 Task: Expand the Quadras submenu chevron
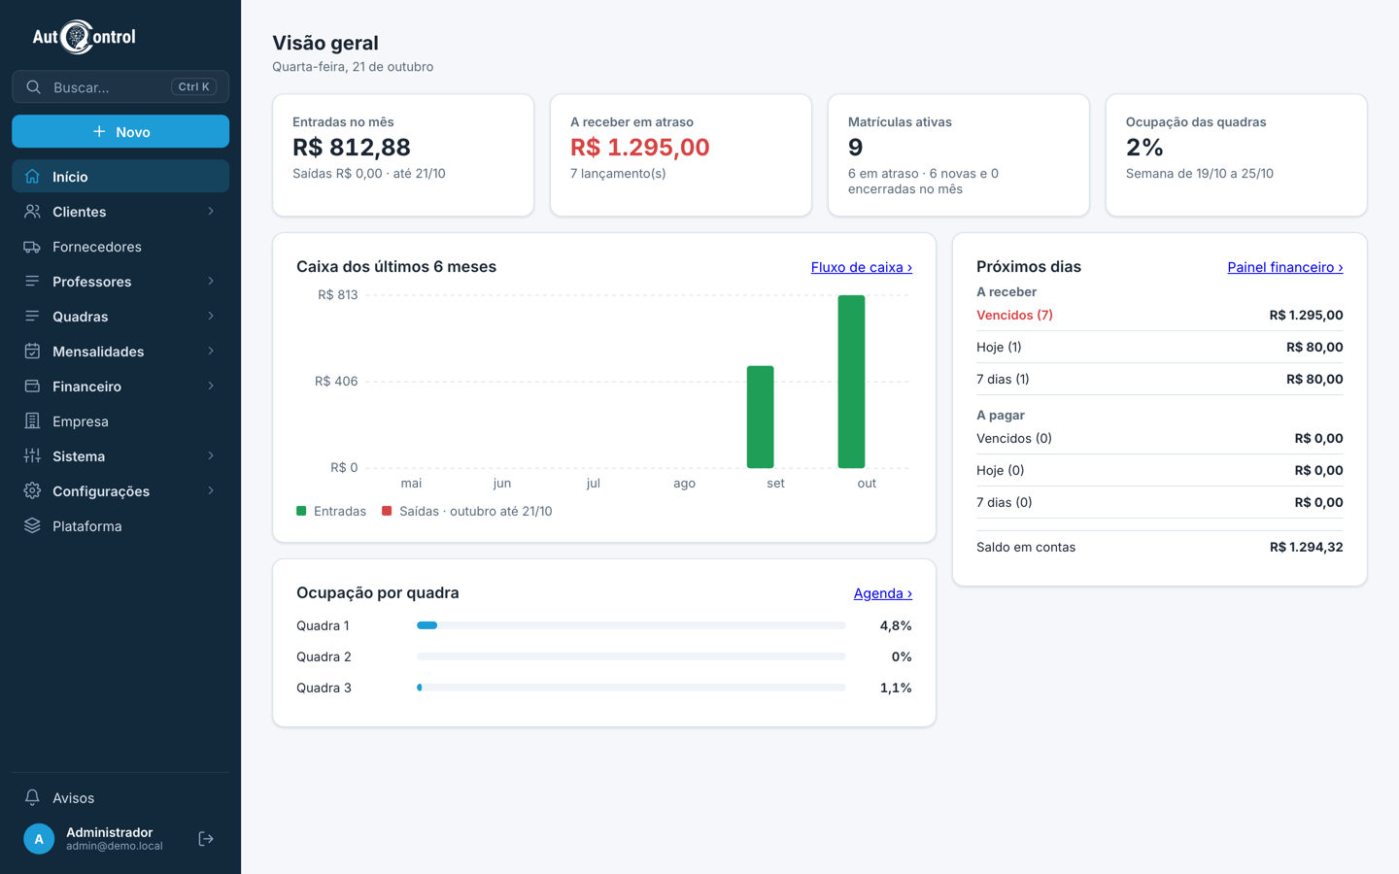(211, 317)
